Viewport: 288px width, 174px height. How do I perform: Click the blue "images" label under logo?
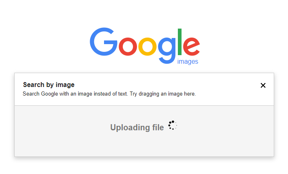[x=188, y=62]
